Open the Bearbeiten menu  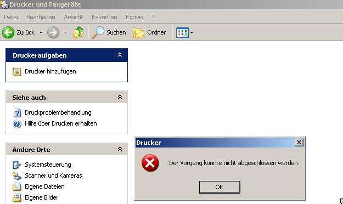pyautogui.click(x=41, y=17)
